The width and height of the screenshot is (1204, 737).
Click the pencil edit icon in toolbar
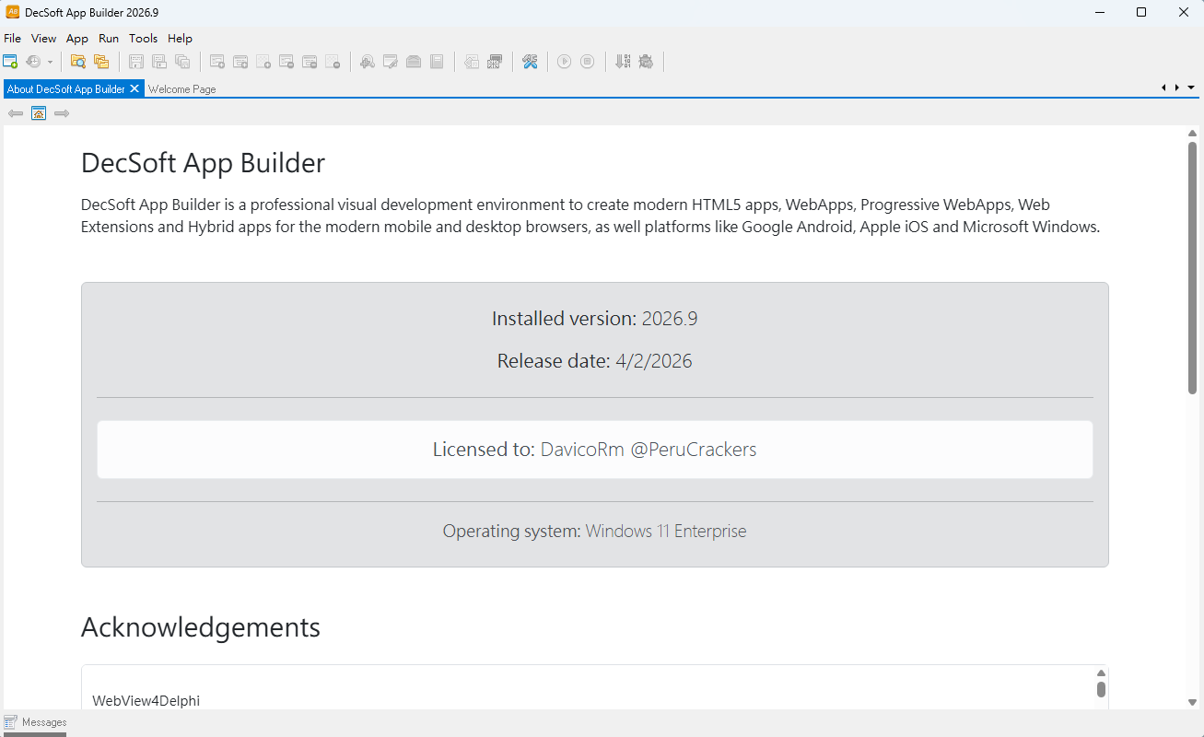pos(391,62)
